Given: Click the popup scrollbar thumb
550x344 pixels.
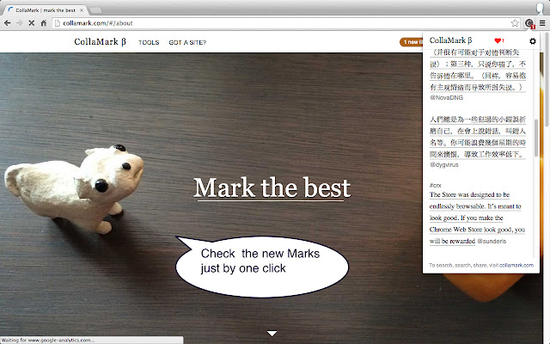Looking at the screenshot, I should tap(536, 138).
